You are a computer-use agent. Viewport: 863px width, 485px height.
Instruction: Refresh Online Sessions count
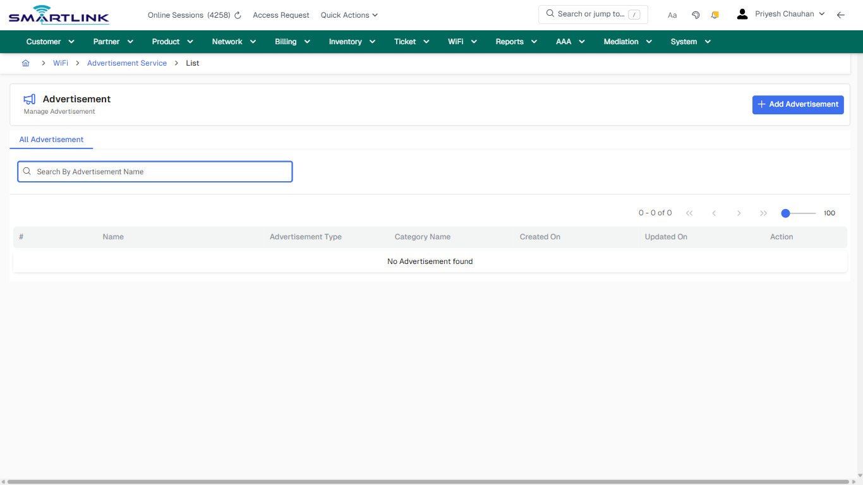237,15
